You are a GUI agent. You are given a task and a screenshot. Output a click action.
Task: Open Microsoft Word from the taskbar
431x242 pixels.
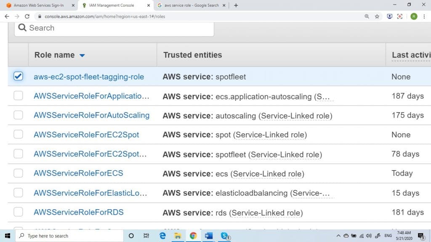tap(209, 236)
